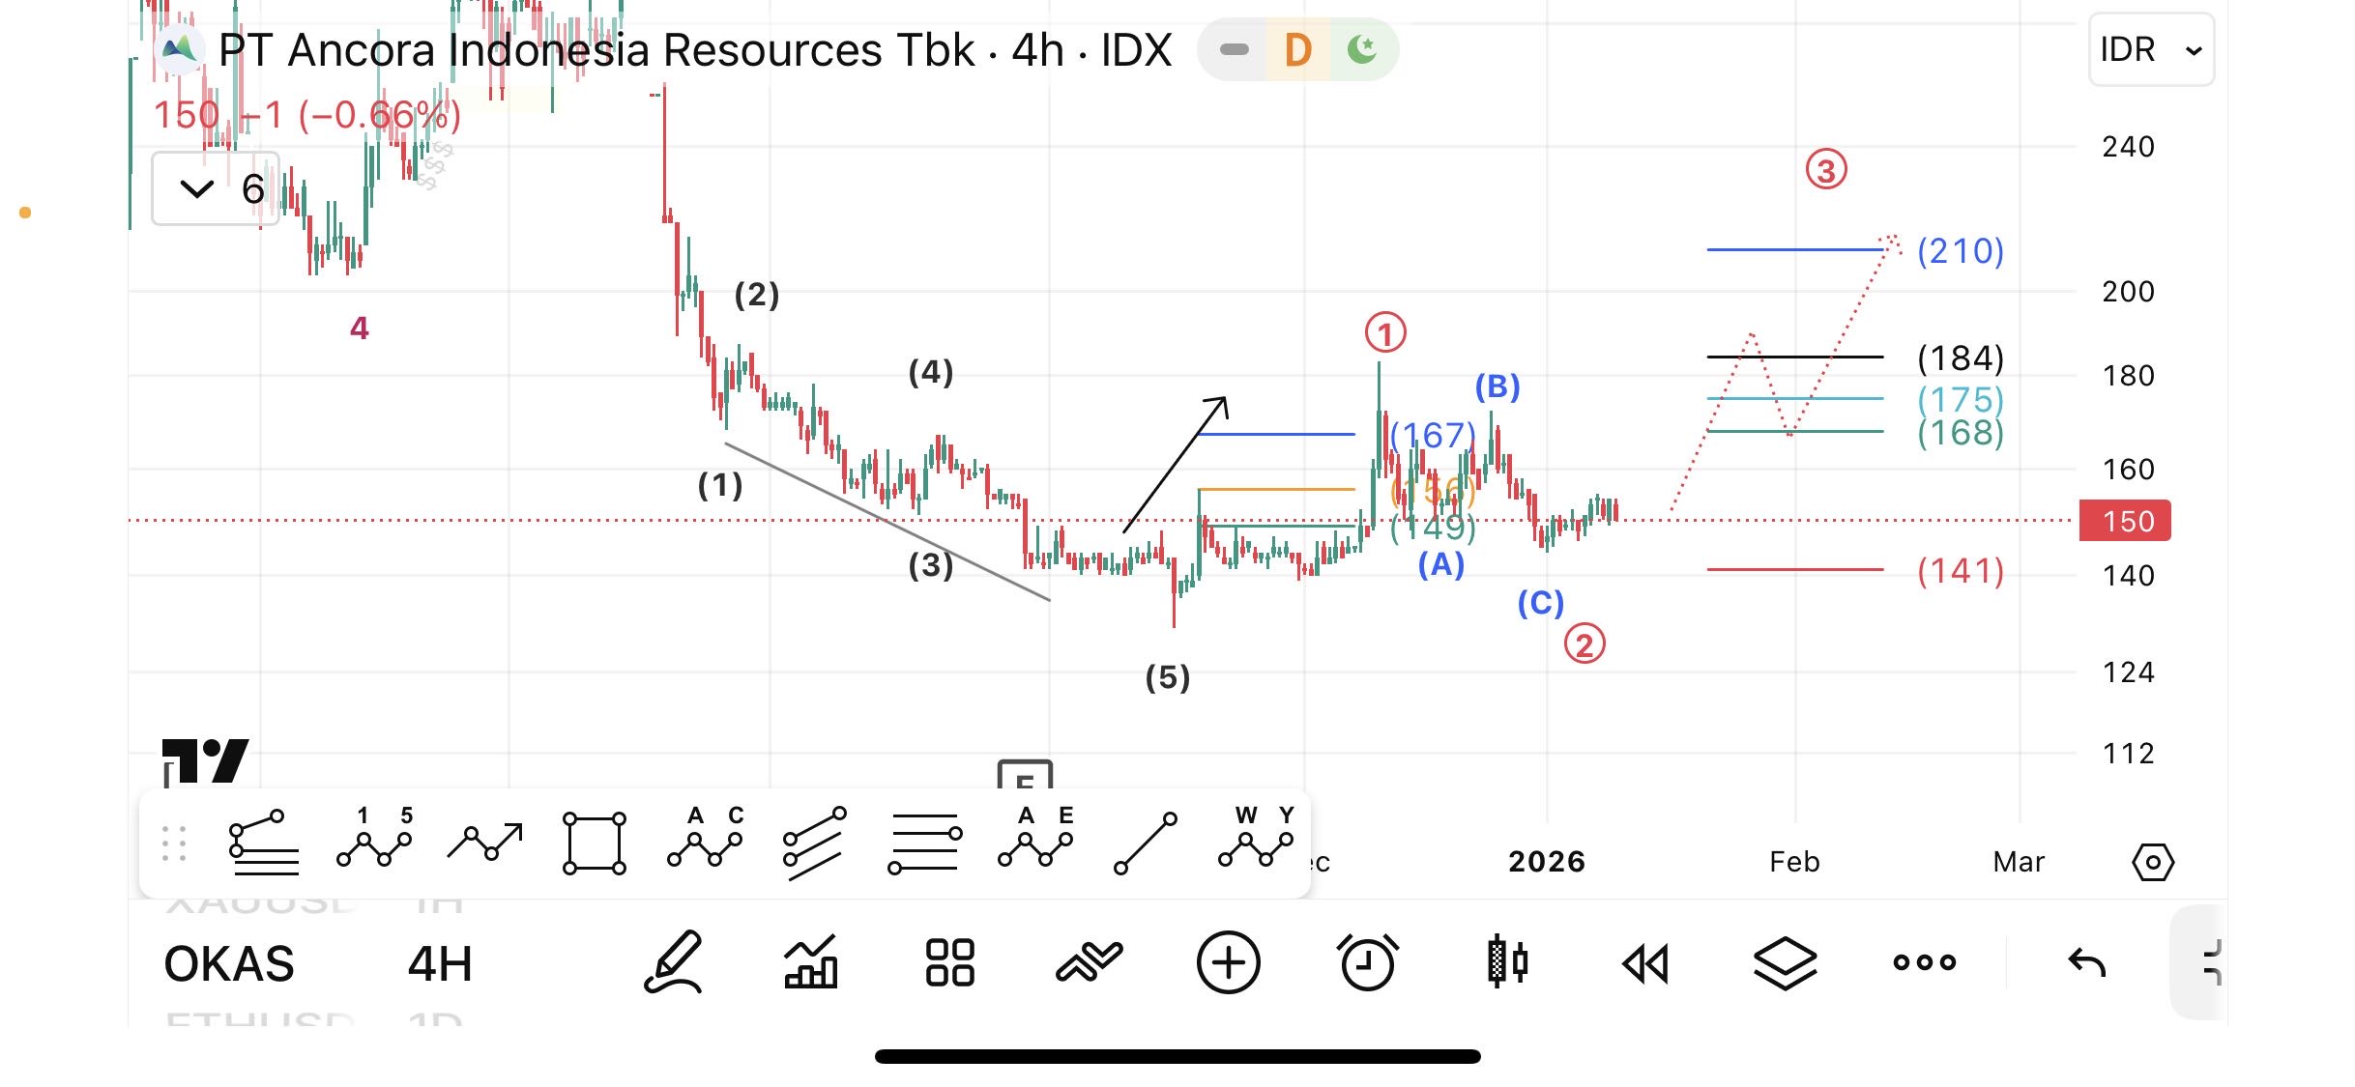Viewport: 2355px width, 1087px height.
Task: Start bar replay with rewind icon
Action: point(1645,963)
